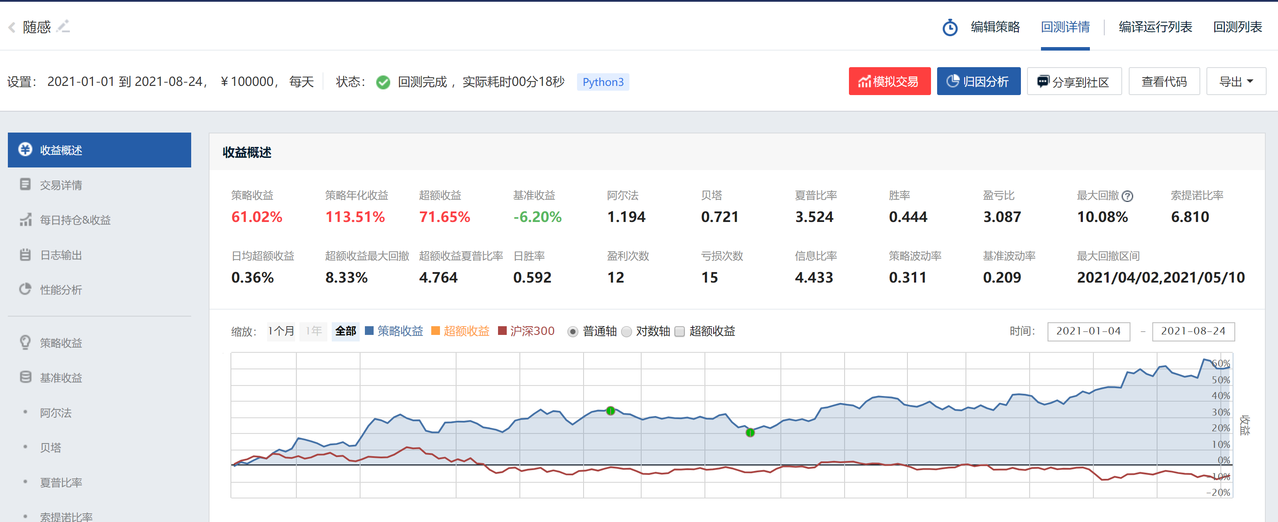Screen dimensions: 1278x522
Task: Select the 普通轴 radio button
Action: 573,331
